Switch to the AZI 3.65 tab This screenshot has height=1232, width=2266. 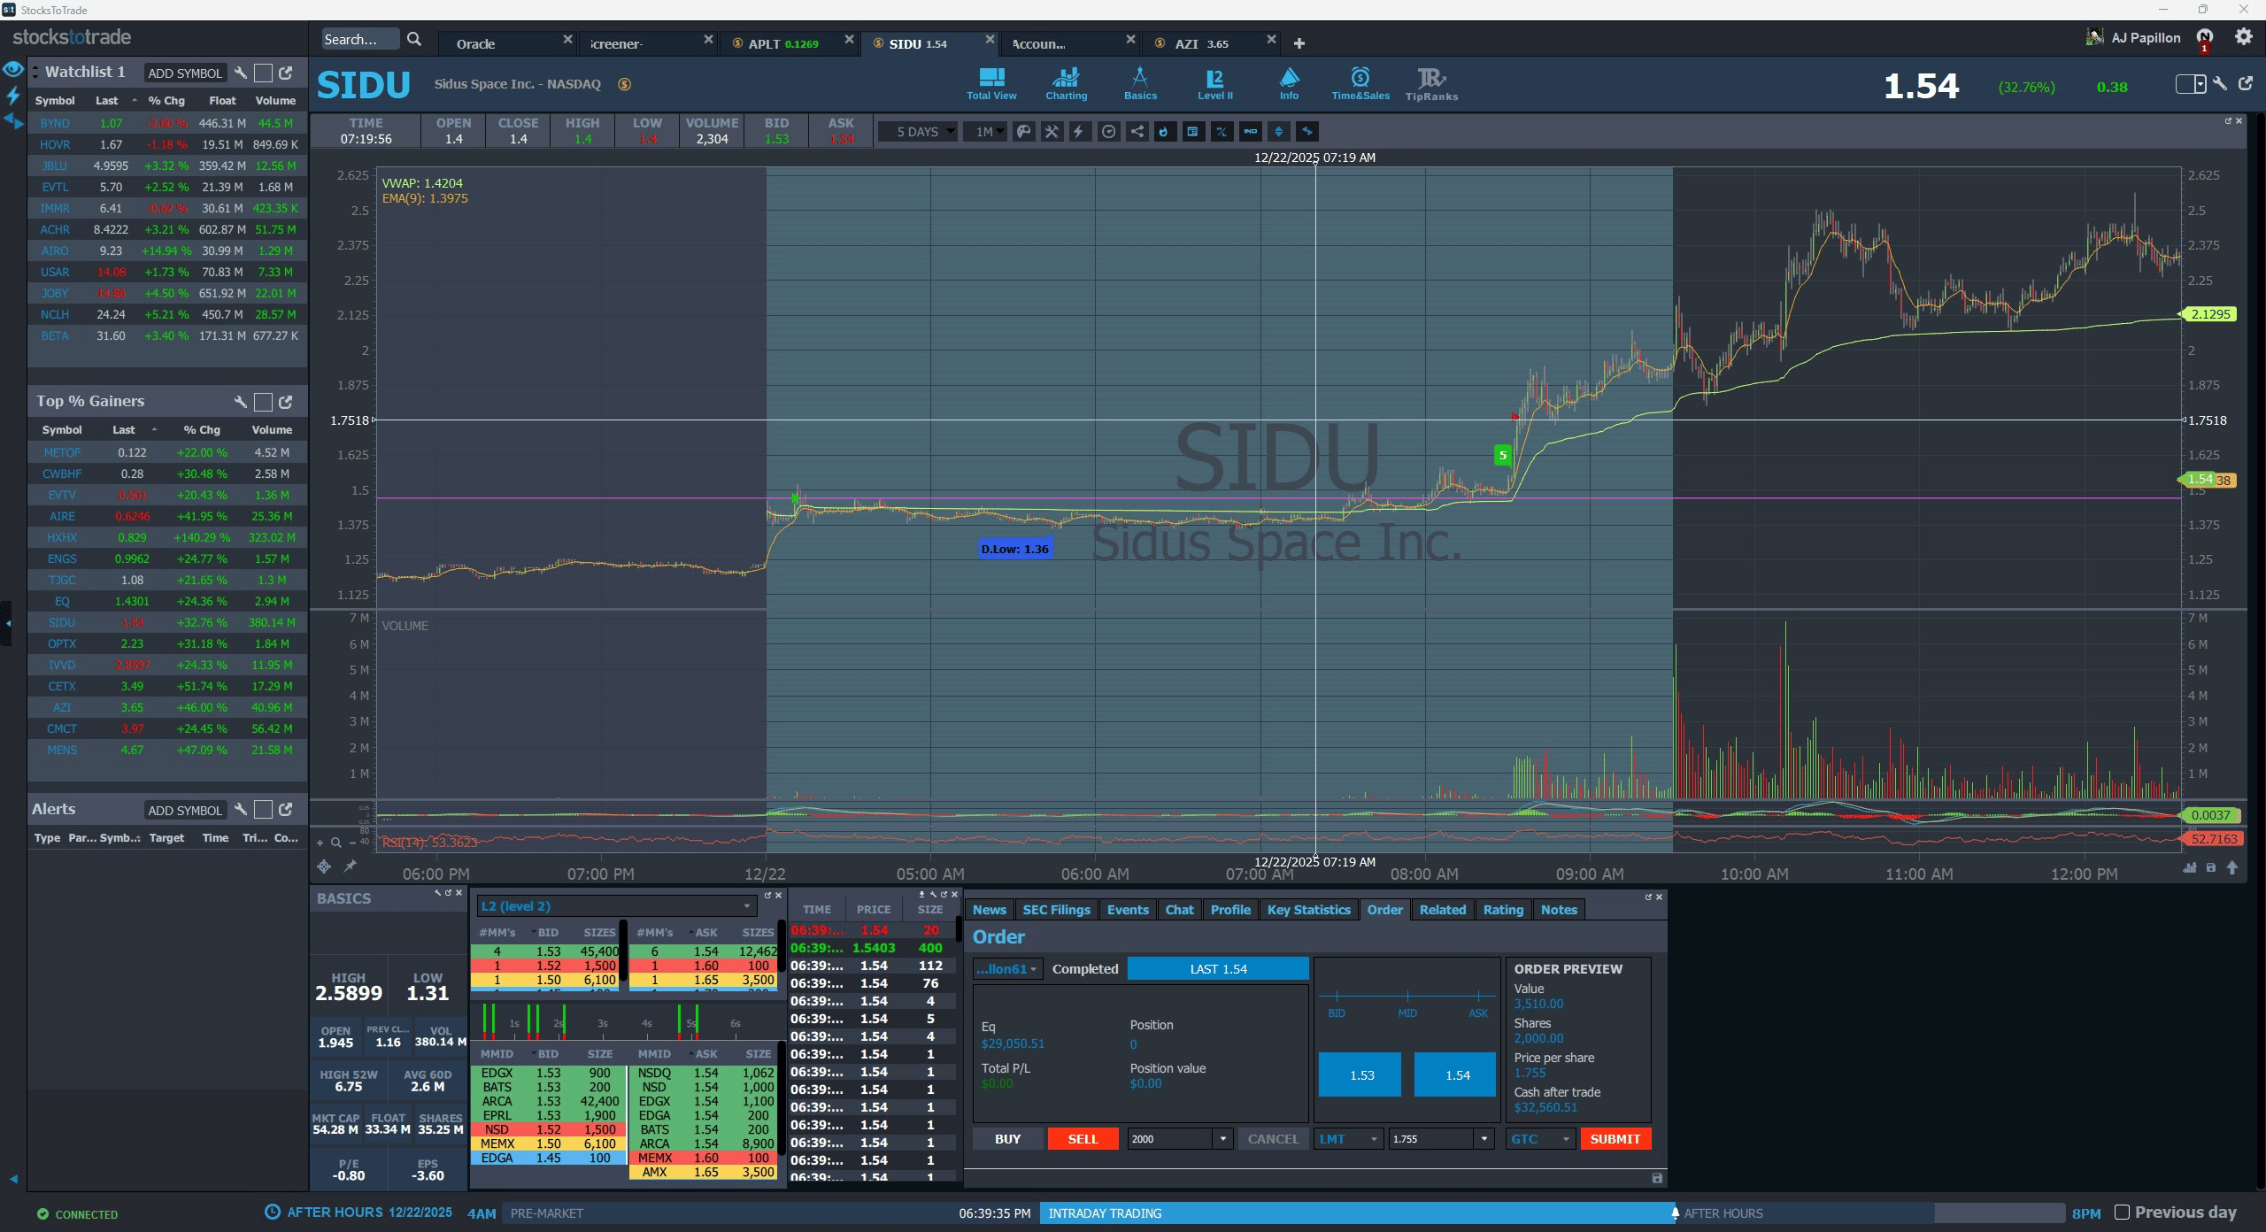(x=1200, y=43)
